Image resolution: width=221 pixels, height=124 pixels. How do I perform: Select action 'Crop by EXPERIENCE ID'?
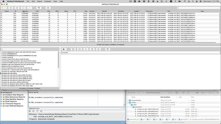click(9, 54)
